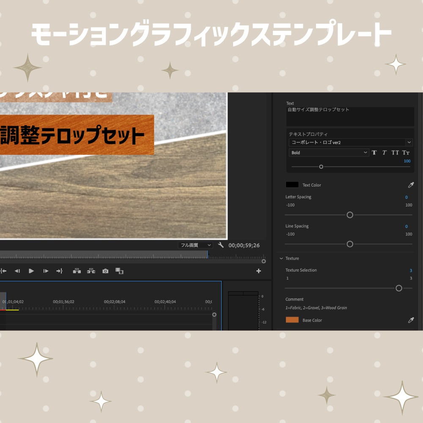Select the eyedropper beside Base Color
This screenshot has width=423, height=423.
410,320
